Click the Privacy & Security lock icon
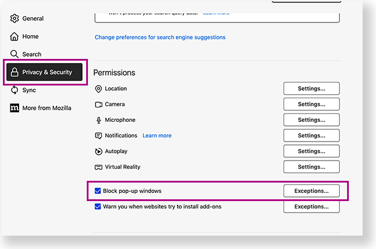 click(x=14, y=72)
